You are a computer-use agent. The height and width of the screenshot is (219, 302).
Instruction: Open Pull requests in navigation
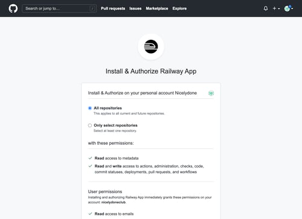pyautogui.click(x=113, y=8)
